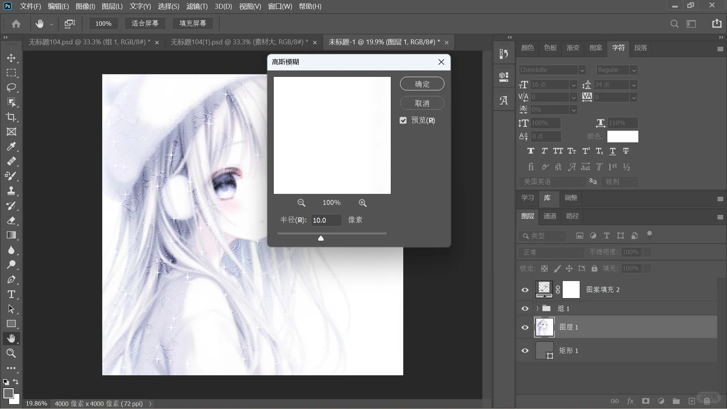Cancel the Gaussian Blur with 取消
727x409 pixels.
422,103
